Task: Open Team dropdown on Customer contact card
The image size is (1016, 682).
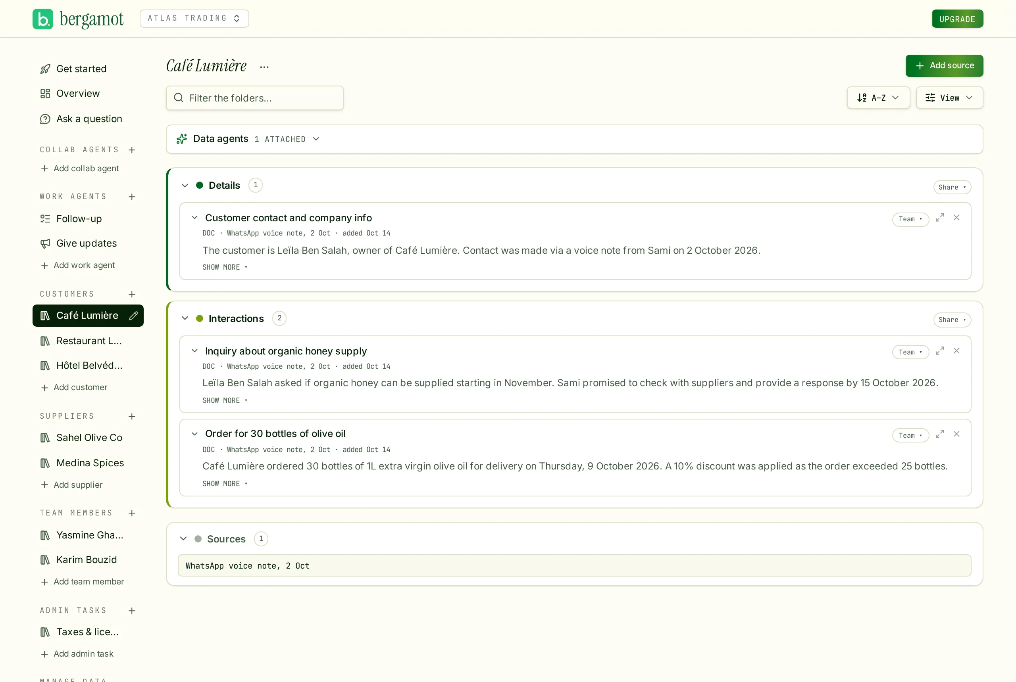Action: (910, 219)
